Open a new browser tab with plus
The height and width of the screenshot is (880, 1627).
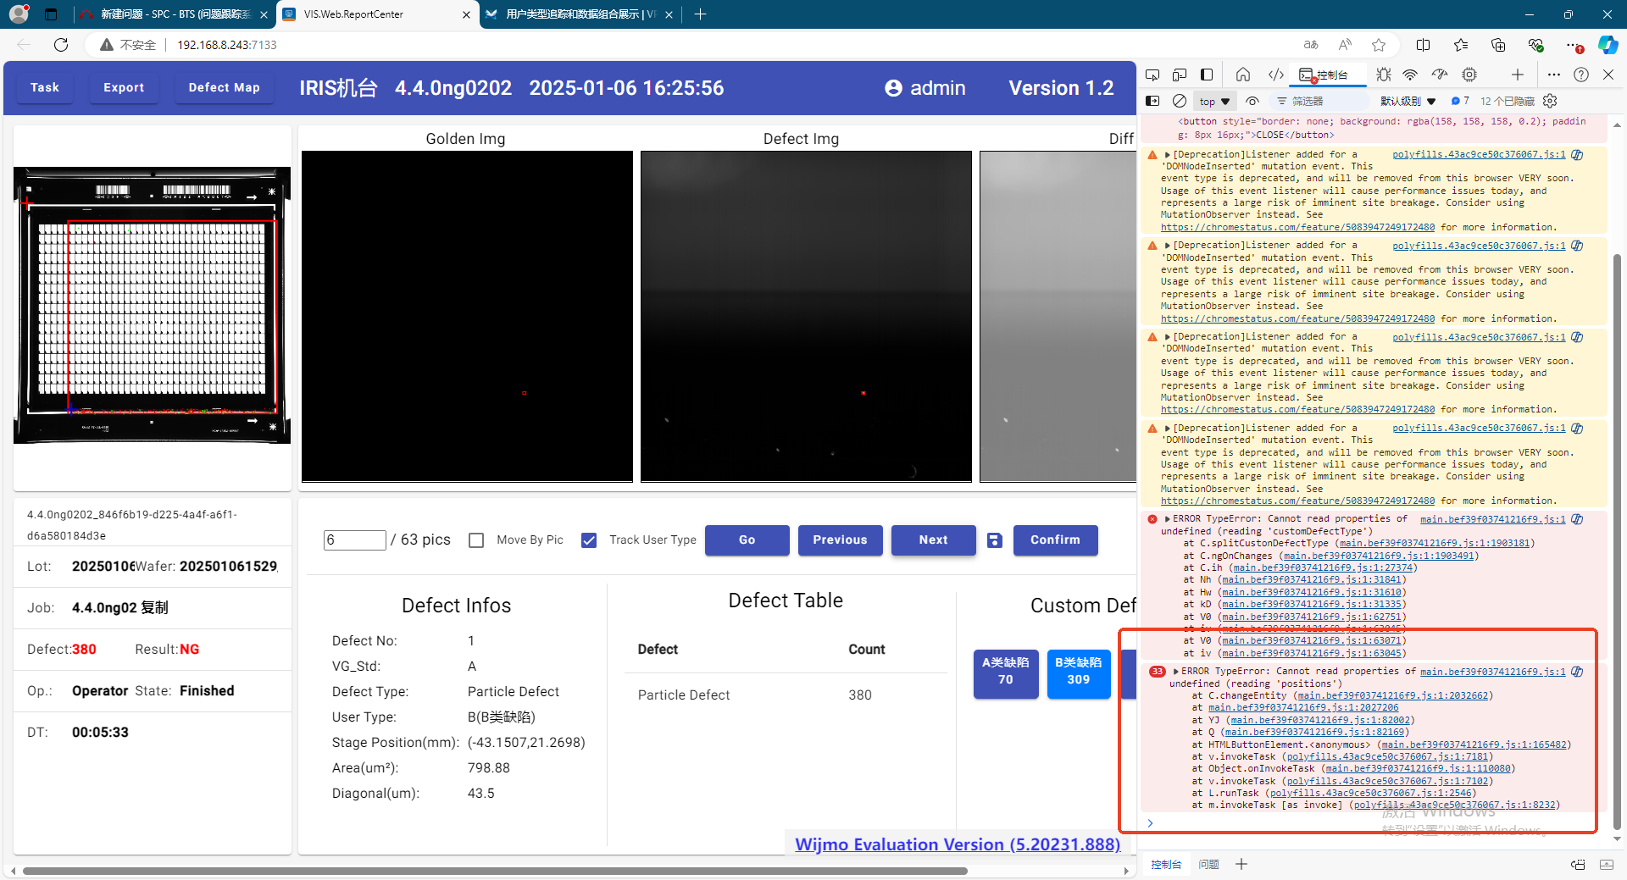pos(700,14)
